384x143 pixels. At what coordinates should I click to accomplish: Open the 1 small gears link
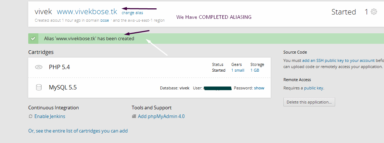click(237, 70)
